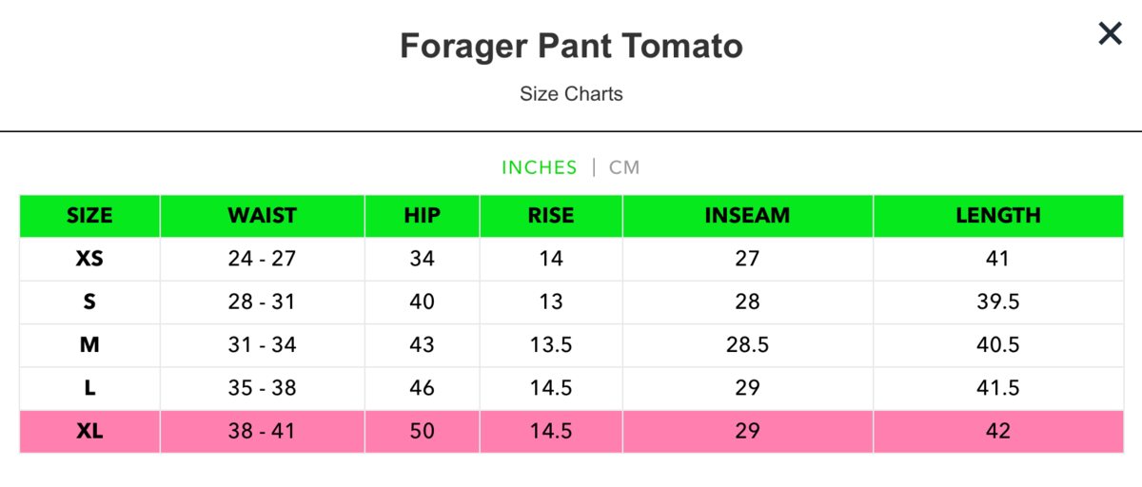Click the XS waist value 24 - 27

[x=262, y=259]
